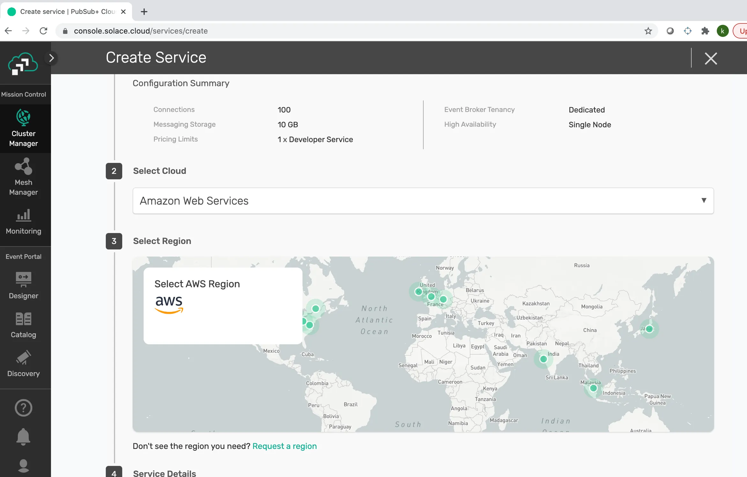Select the AWS region marker near Malaysia
Viewport: 747px width, 477px height.
[593, 388]
